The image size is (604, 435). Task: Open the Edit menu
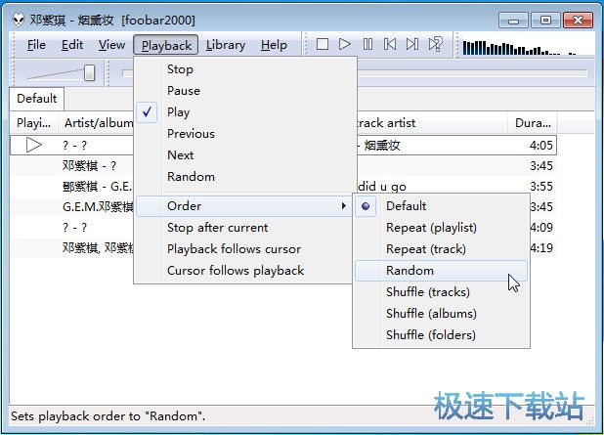coord(72,45)
